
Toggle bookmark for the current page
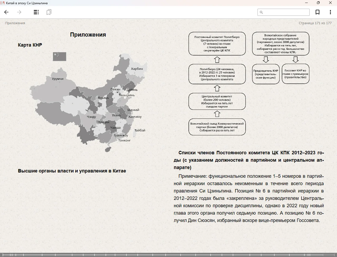[318, 12]
